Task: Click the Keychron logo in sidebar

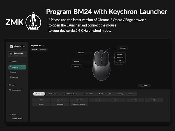Action: [x=17, y=46]
